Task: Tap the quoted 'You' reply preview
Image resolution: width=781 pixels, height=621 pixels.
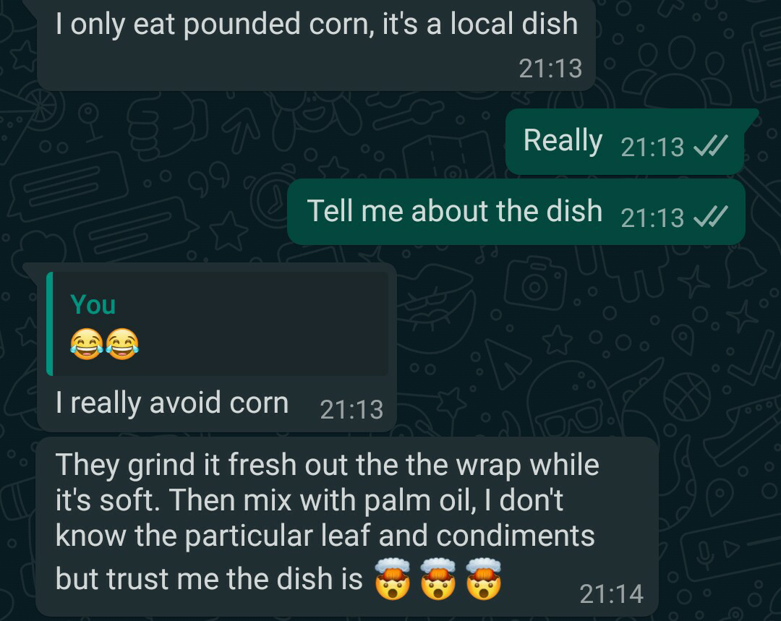Action: pos(218,324)
